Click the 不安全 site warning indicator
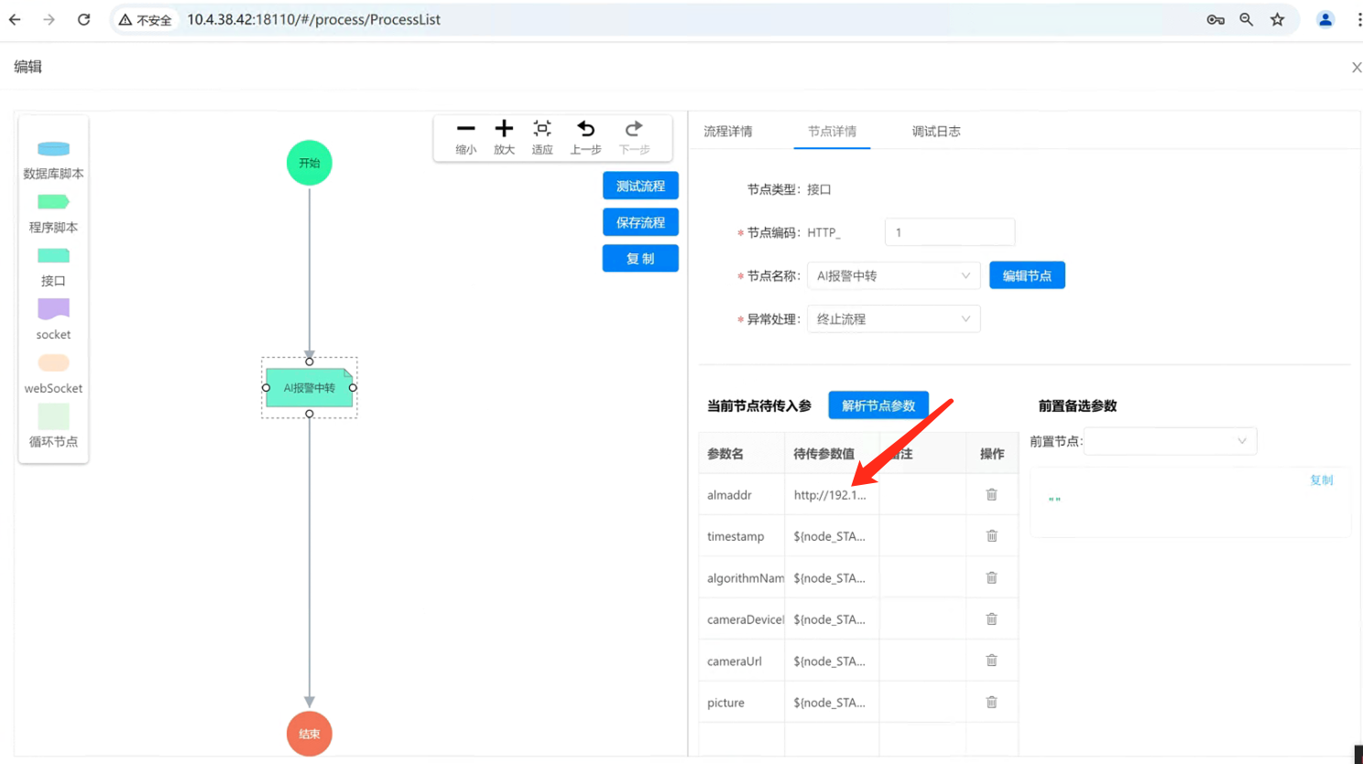The image size is (1363, 764). [x=145, y=20]
